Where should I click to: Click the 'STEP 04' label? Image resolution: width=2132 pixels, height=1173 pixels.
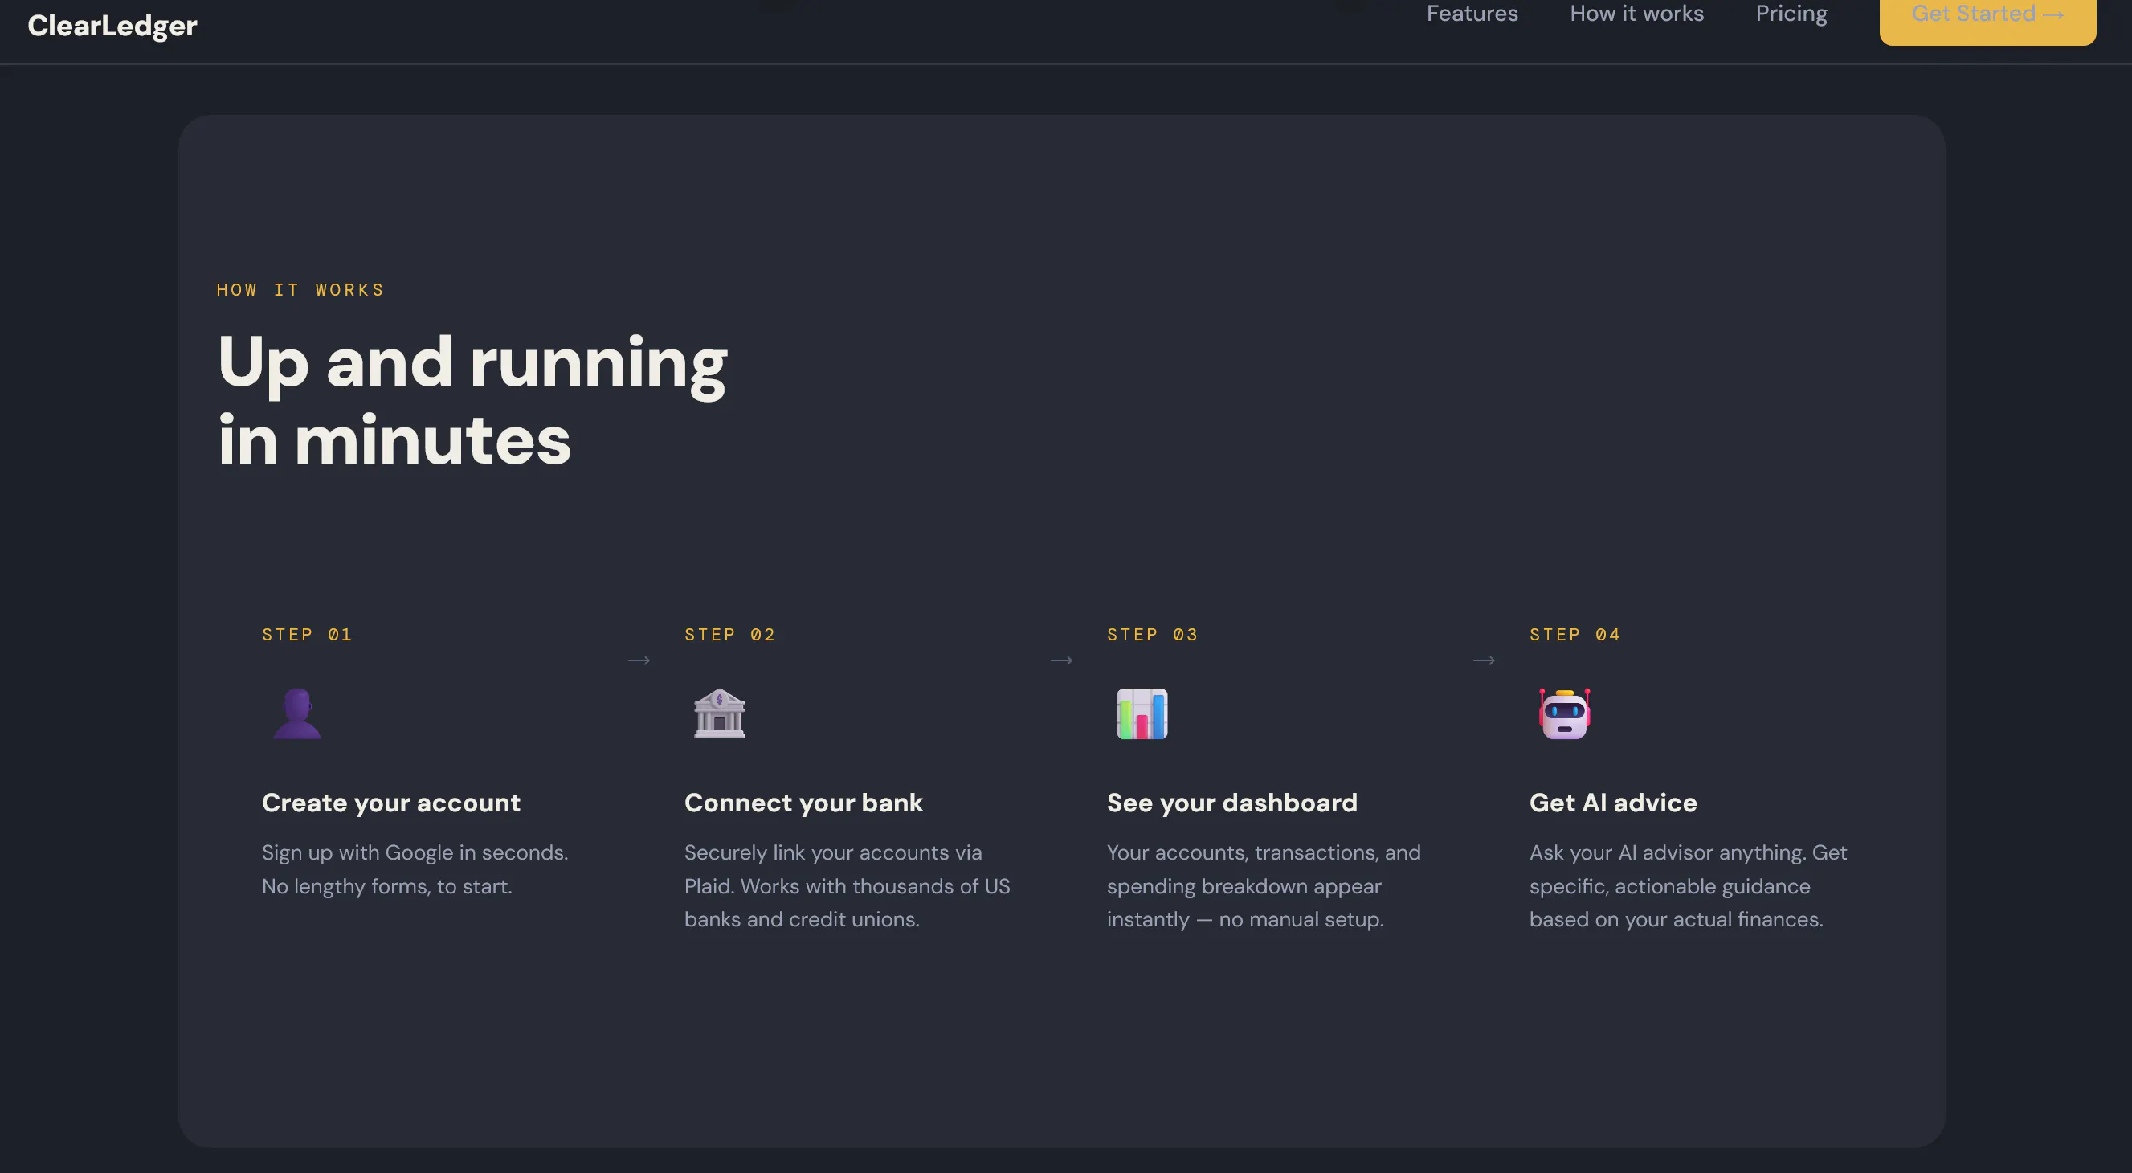pos(1574,635)
